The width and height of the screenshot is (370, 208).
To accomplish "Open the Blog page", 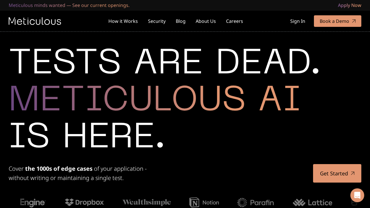I will click(x=181, y=21).
